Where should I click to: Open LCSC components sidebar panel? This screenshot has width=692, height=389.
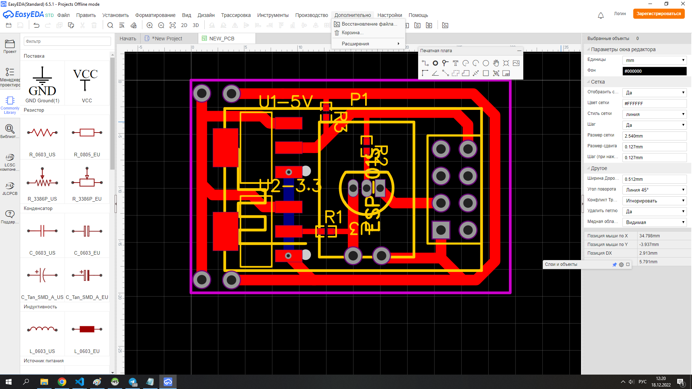click(10, 162)
